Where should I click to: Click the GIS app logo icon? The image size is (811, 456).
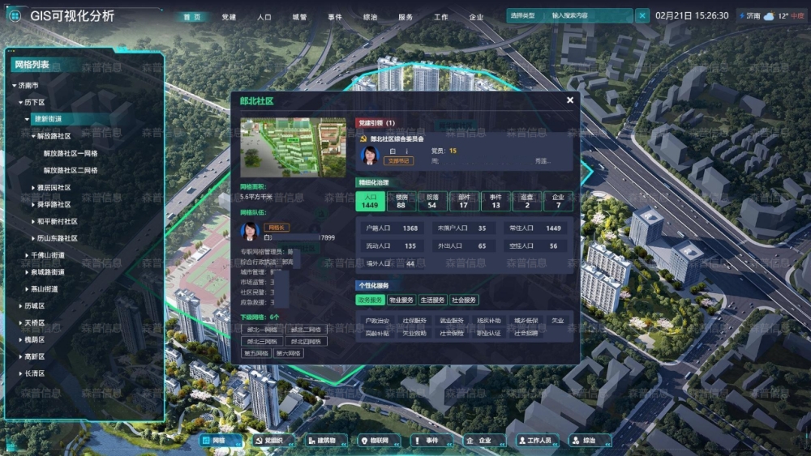tap(15, 16)
